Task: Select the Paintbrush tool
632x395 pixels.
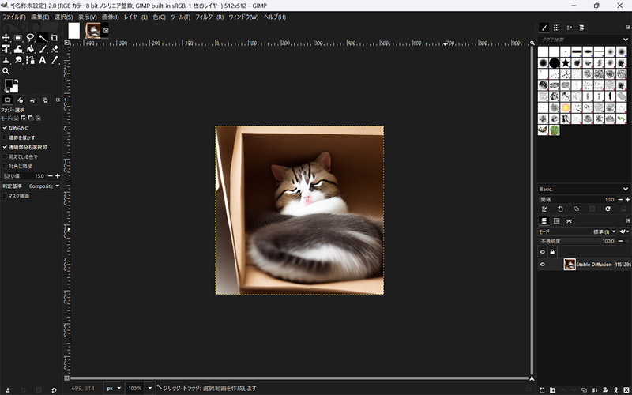Action: pos(43,49)
